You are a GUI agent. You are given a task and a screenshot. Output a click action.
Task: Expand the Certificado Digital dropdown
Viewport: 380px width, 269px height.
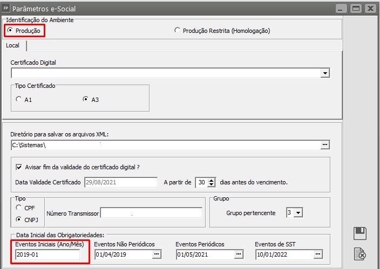click(324, 73)
